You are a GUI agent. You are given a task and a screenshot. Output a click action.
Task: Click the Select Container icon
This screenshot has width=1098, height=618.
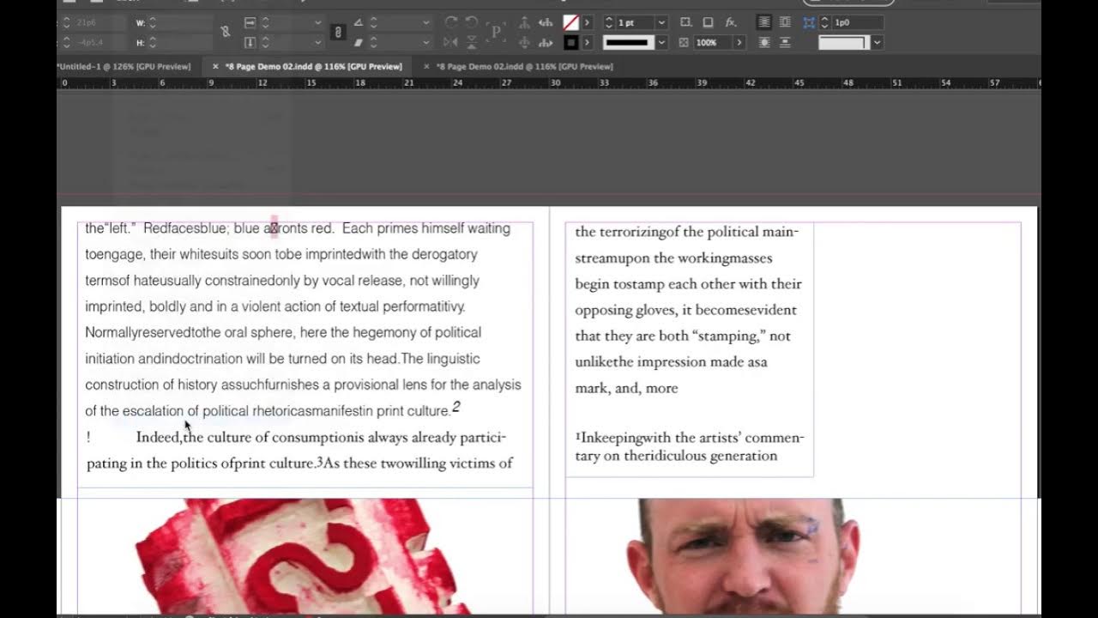[x=524, y=22]
